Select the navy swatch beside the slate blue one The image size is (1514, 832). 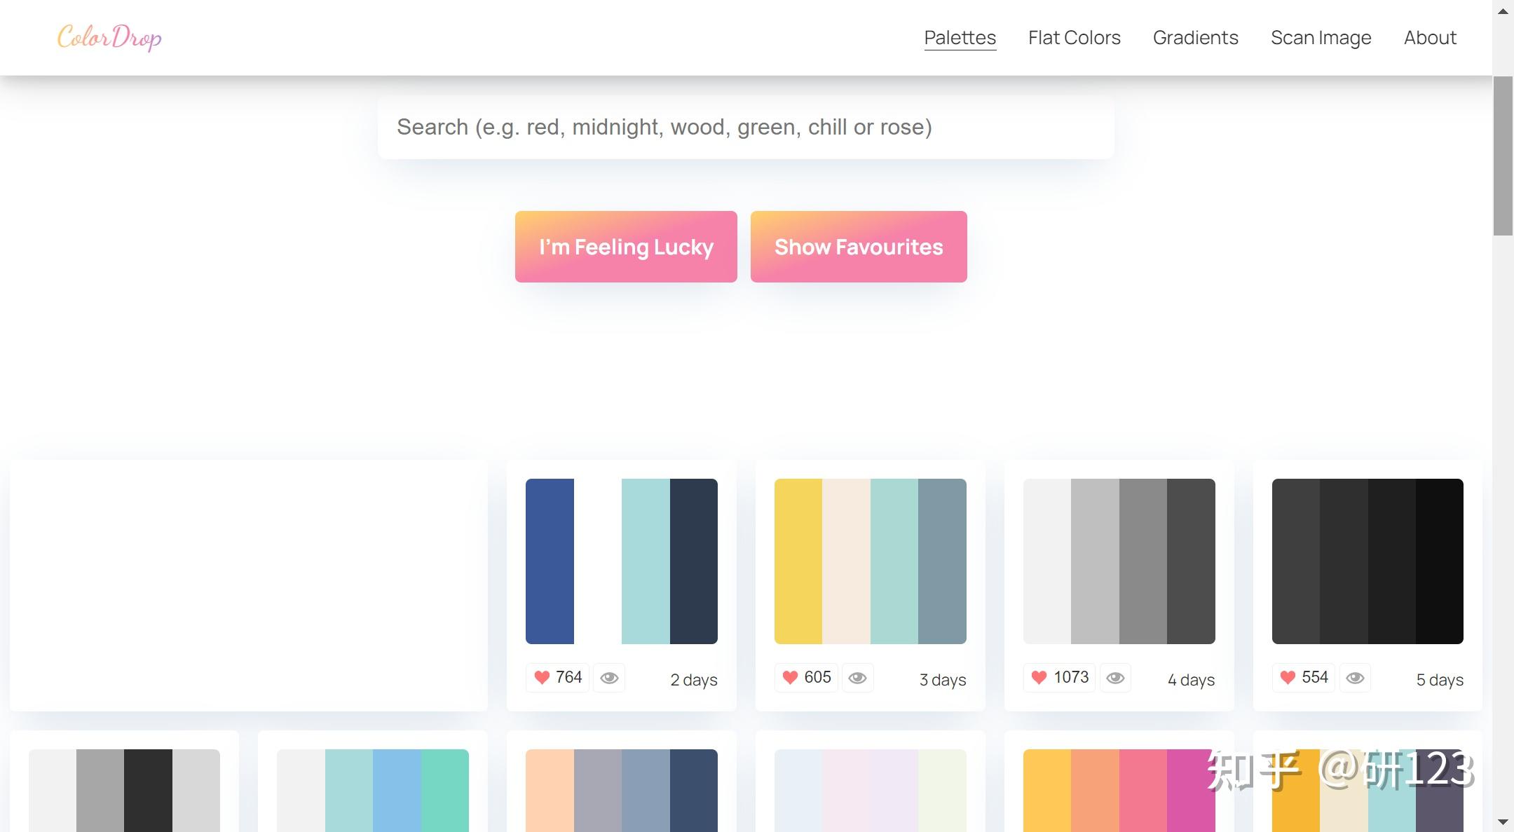[694, 791]
